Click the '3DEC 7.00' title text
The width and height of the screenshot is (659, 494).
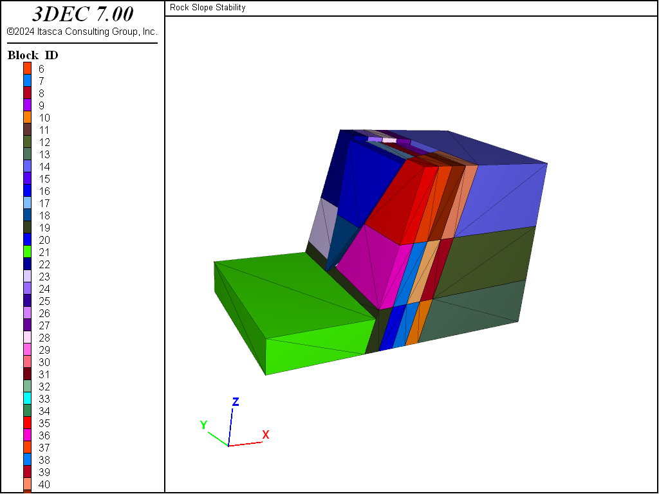(82, 14)
